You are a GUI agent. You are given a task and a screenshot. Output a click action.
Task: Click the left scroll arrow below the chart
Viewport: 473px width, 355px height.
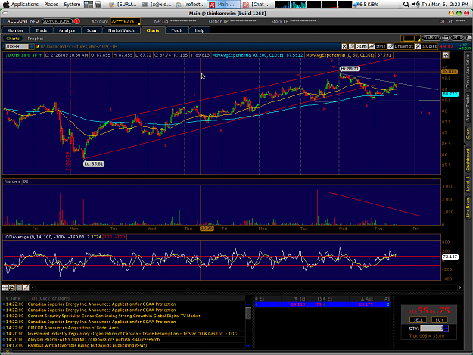point(33,288)
